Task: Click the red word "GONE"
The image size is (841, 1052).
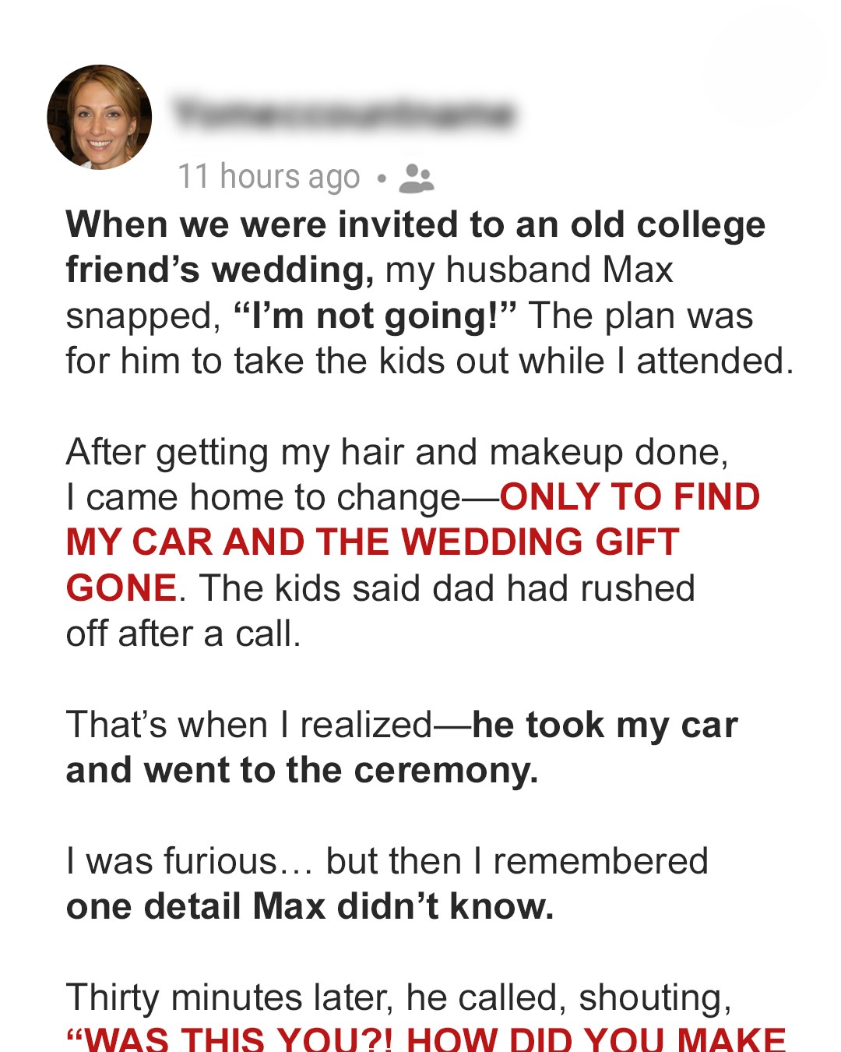Action: pos(121,588)
